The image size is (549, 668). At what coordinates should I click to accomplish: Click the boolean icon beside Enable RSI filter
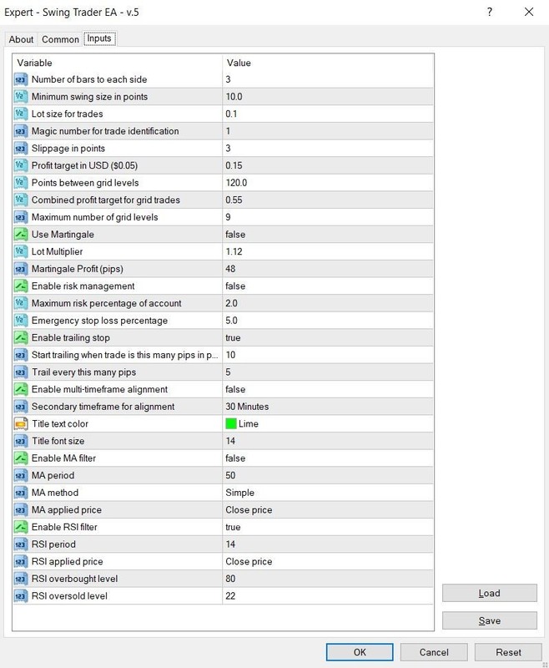(x=20, y=527)
